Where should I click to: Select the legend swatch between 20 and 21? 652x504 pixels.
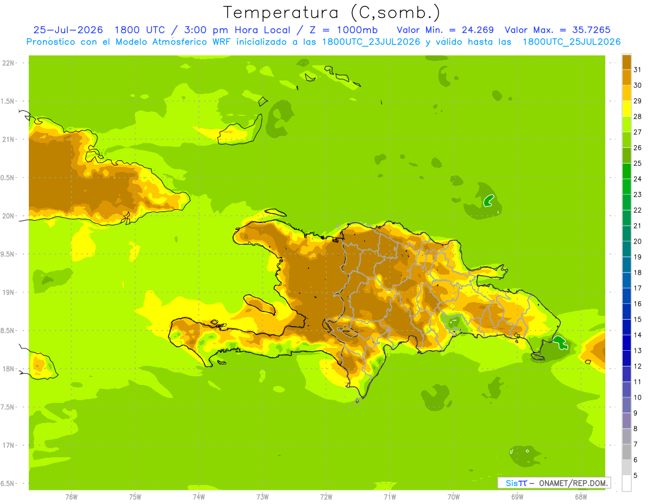click(x=626, y=233)
